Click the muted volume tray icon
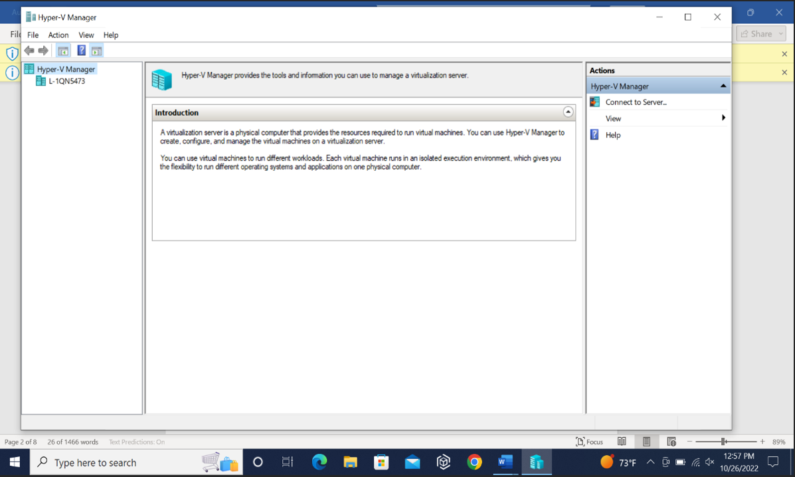This screenshot has width=795, height=477. click(x=710, y=462)
